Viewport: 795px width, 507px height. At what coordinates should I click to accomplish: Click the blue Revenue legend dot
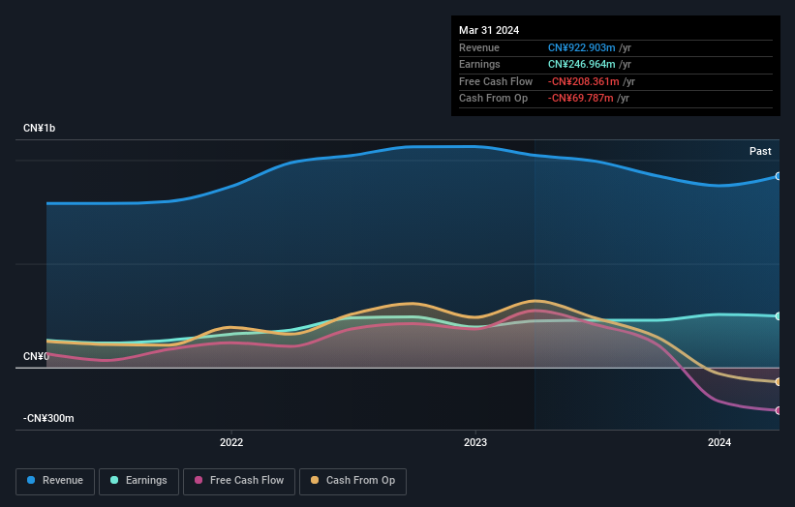pos(31,480)
